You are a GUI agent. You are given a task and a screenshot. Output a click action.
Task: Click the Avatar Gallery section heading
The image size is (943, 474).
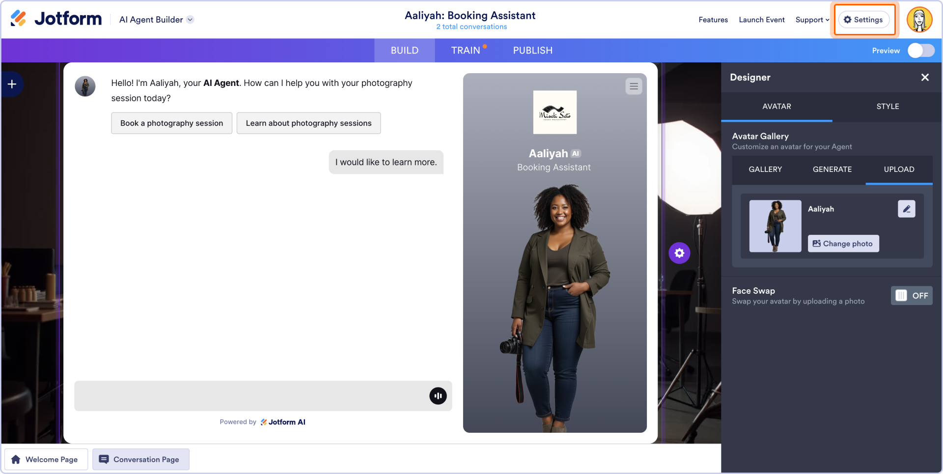point(760,136)
